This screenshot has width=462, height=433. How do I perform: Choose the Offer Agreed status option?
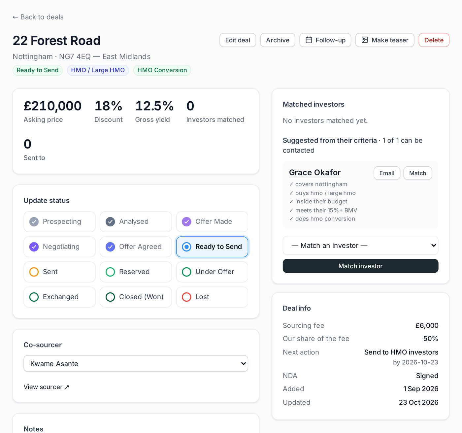tap(136, 247)
